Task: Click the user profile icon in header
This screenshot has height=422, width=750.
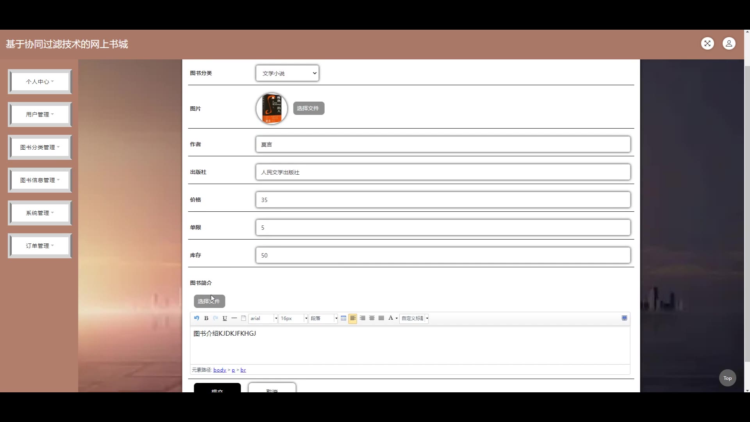Action: [729, 43]
